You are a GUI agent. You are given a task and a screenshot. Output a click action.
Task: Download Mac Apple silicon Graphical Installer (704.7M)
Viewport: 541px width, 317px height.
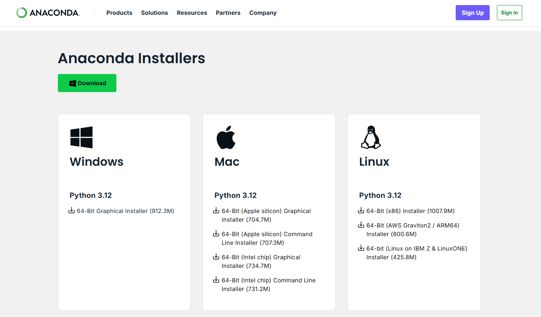click(266, 215)
